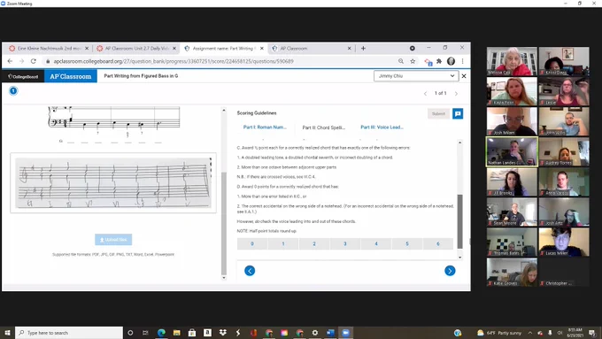The width and height of the screenshot is (602, 339).
Task: Open the Windows Start menu
Action: (x=7, y=333)
